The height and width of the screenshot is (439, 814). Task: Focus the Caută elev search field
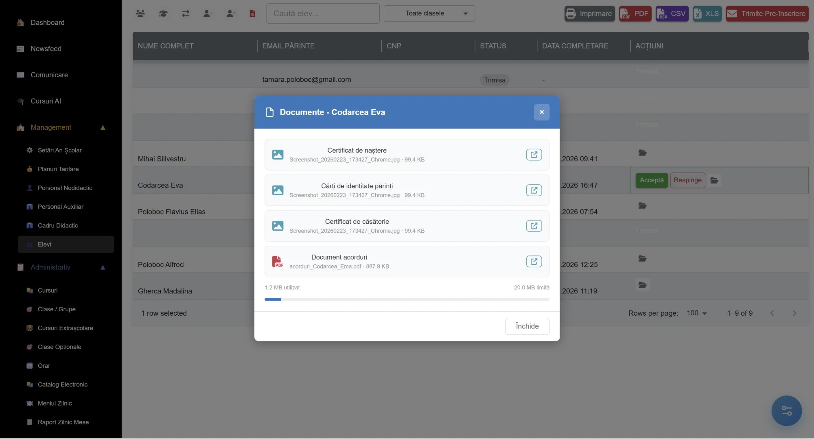point(323,13)
